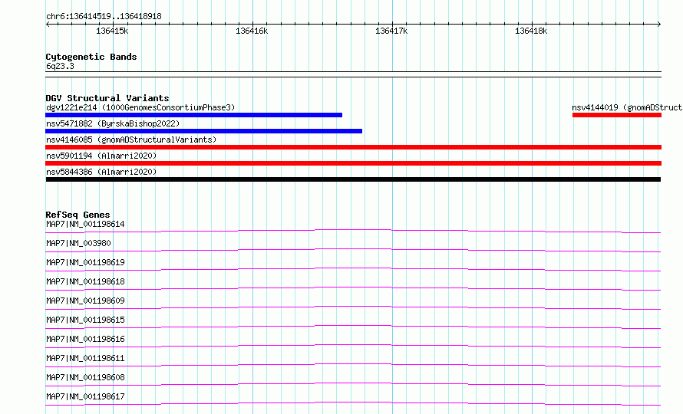683x414 pixels.
Task: Select transcript MAP7|NM_003980
Action: (x=78, y=243)
